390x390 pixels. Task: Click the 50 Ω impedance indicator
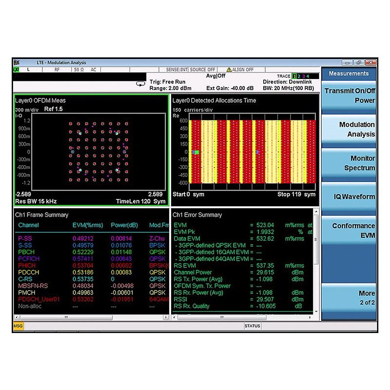pyautogui.click(x=79, y=70)
